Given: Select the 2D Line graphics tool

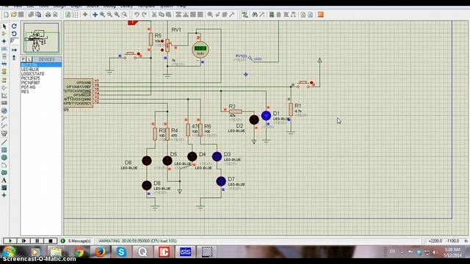Looking at the screenshot, I should pos(4,142).
